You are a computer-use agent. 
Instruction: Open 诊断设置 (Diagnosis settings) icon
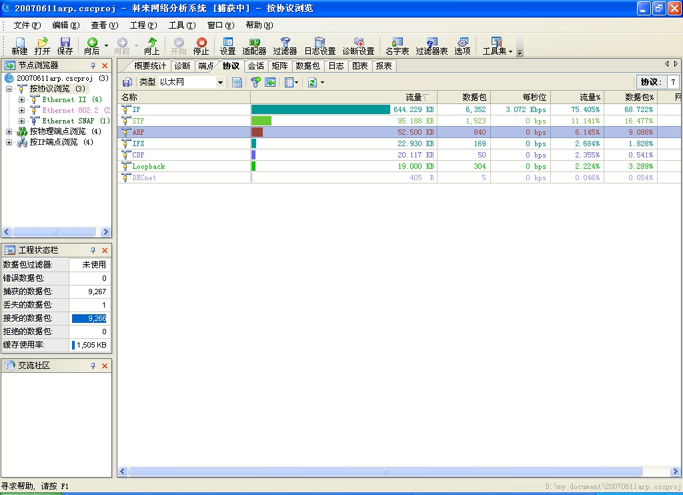[358, 45]
